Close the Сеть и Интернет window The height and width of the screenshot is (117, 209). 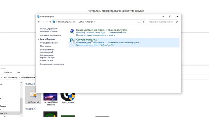pyautogui.click(x=177, y=17)
